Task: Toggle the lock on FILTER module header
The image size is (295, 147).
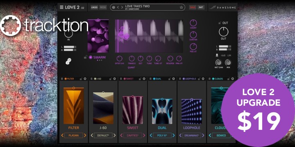Action: [81, 79]
